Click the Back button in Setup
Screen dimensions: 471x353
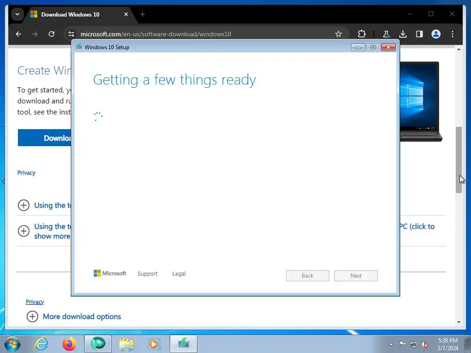point(308,276)
